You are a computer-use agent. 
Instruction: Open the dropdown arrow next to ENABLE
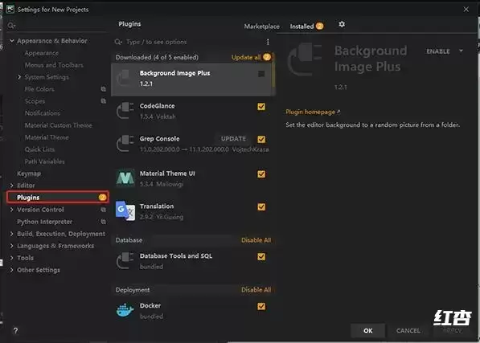tap(461, 51)
